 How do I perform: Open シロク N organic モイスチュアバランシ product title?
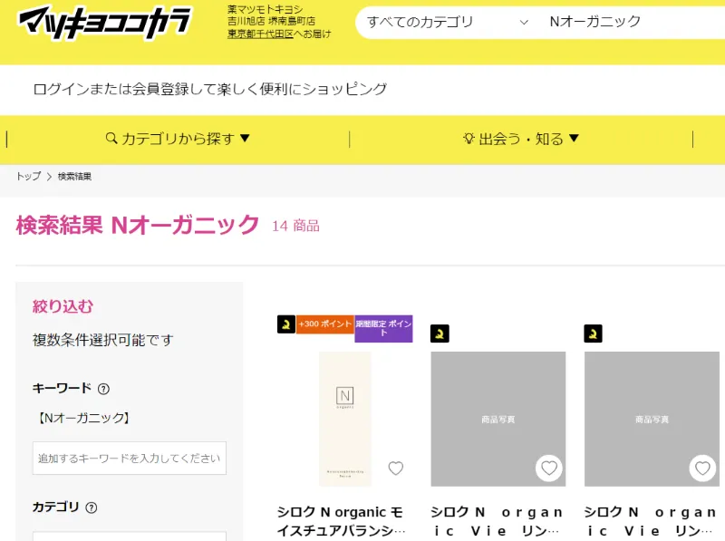342,521
